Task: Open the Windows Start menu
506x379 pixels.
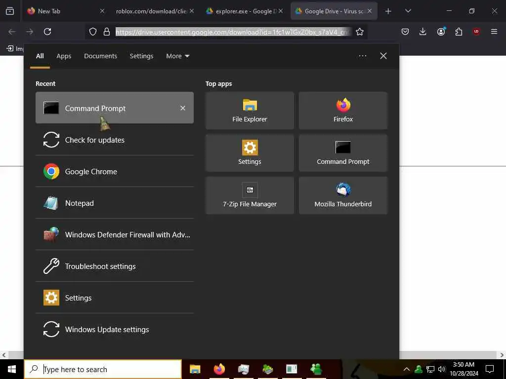Action: 12,369
